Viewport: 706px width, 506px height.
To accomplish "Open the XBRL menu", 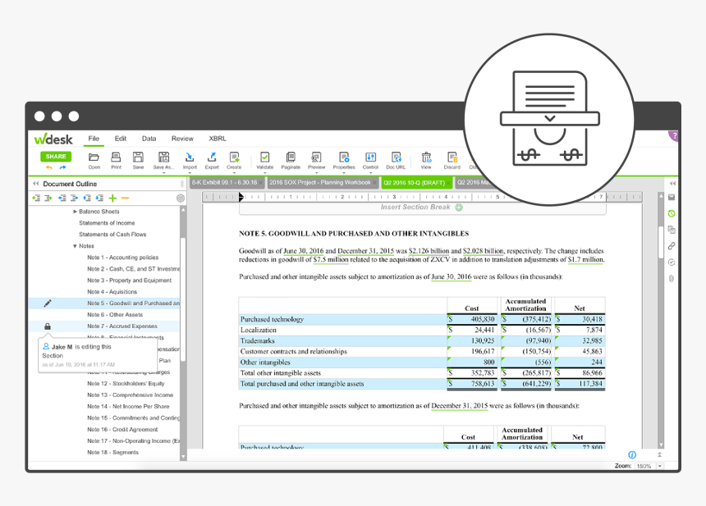I will point(218,139).
